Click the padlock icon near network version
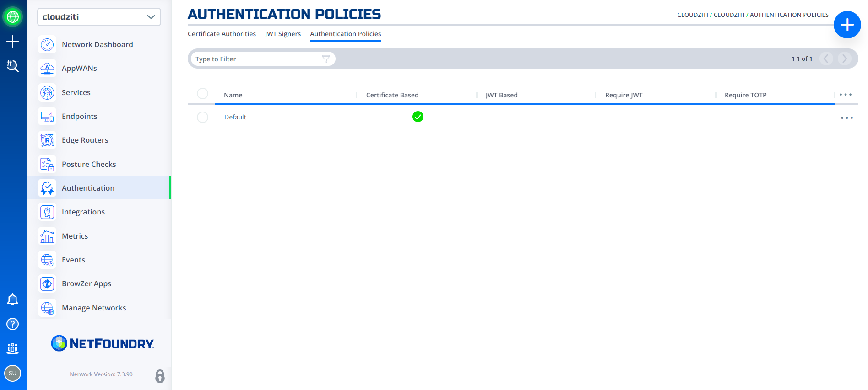The width and height of the screenshot is (868, 390). click(x=160, y=376)
